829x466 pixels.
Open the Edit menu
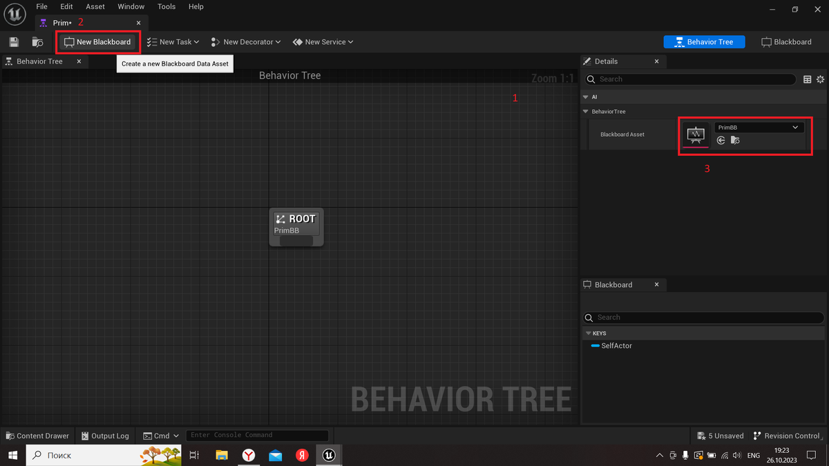point(66,7)
